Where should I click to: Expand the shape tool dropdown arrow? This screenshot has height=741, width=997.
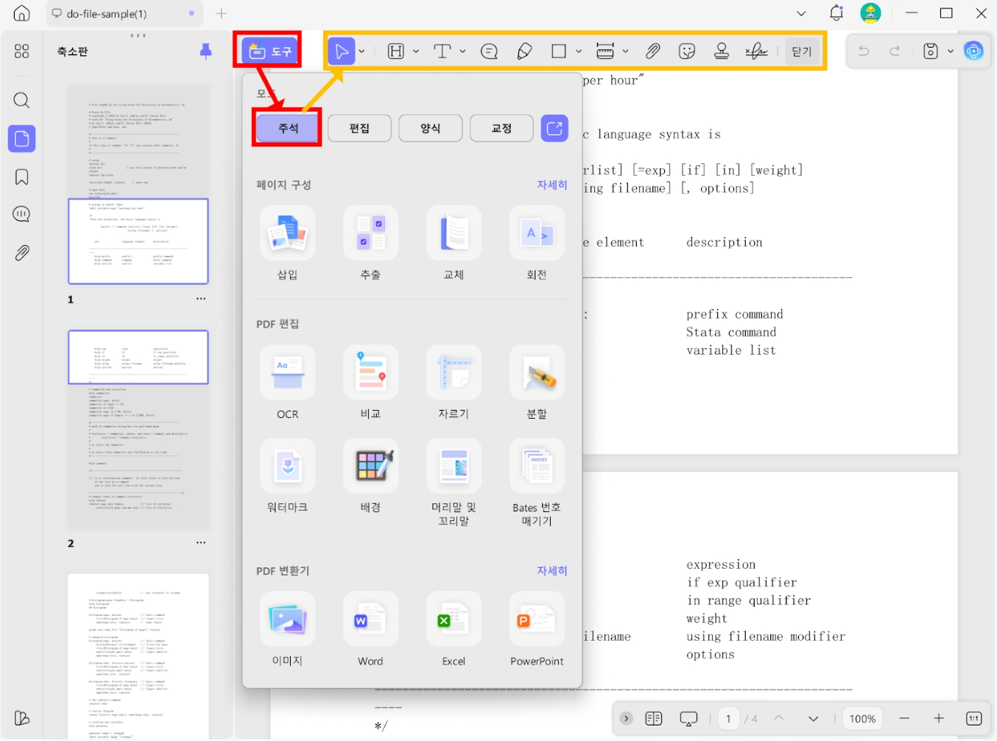579,51
